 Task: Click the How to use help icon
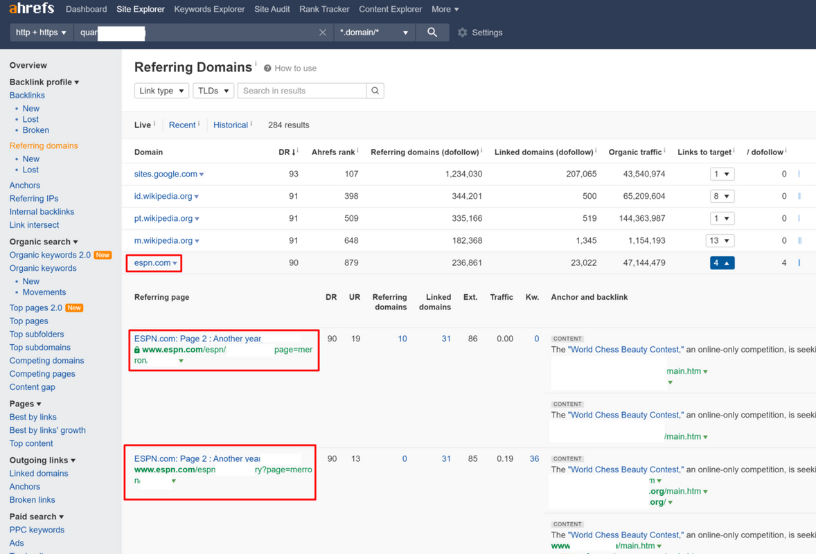click(x=267, y=68)
